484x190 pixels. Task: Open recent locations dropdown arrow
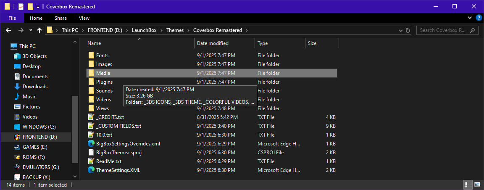[31, 30]
